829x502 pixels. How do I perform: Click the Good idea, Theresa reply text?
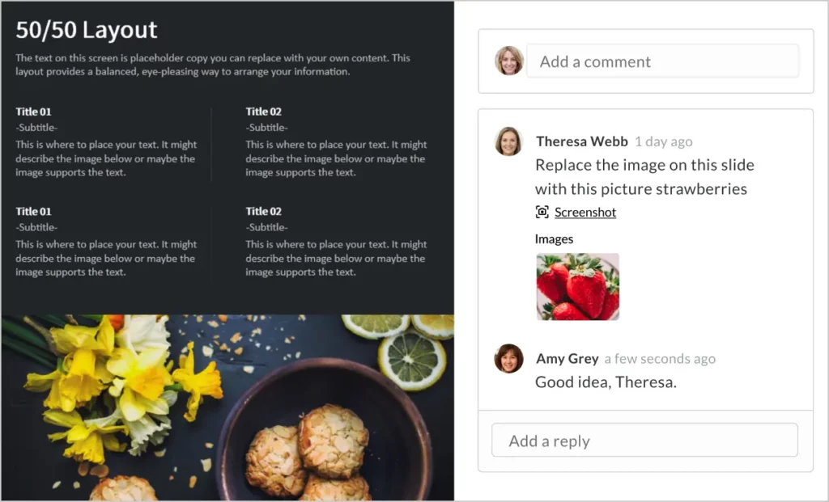[x=606, y=382]
